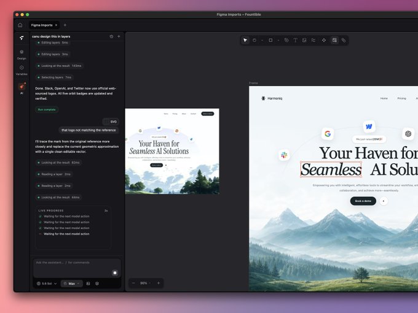The width and height of the screenshot is (418, 313).
Task: Open the model selector dropdown
Action: 47,284
